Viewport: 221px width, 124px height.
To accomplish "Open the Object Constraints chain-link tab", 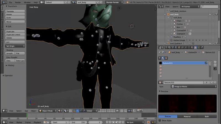I will click(x=182, y=47).
